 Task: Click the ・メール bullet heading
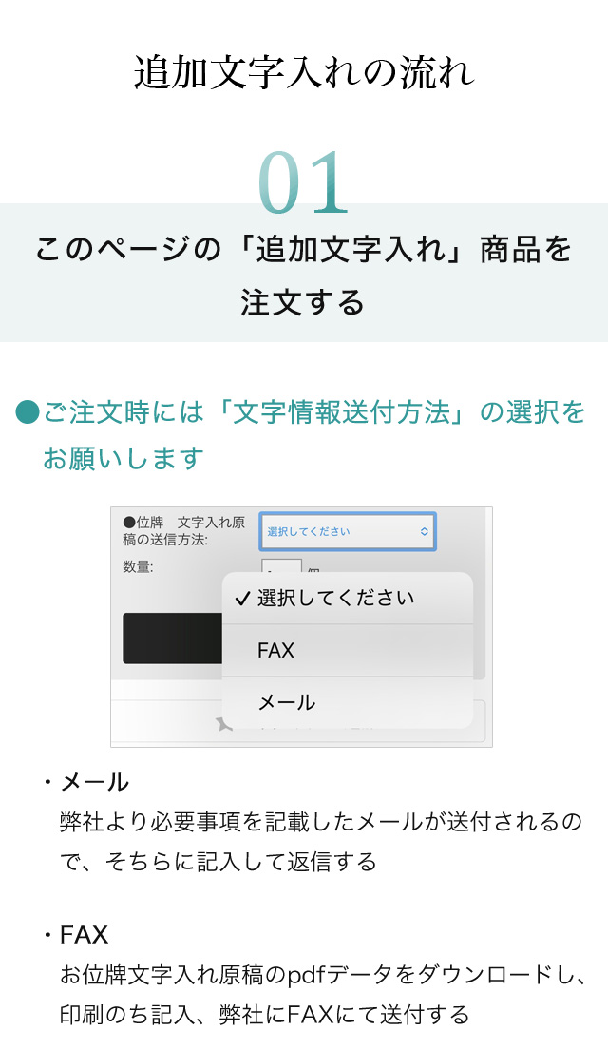[85, 782]
